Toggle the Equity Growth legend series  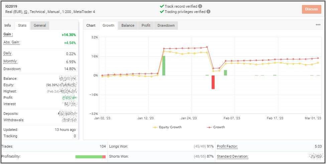pyautogui.click(x=167, y=127)
